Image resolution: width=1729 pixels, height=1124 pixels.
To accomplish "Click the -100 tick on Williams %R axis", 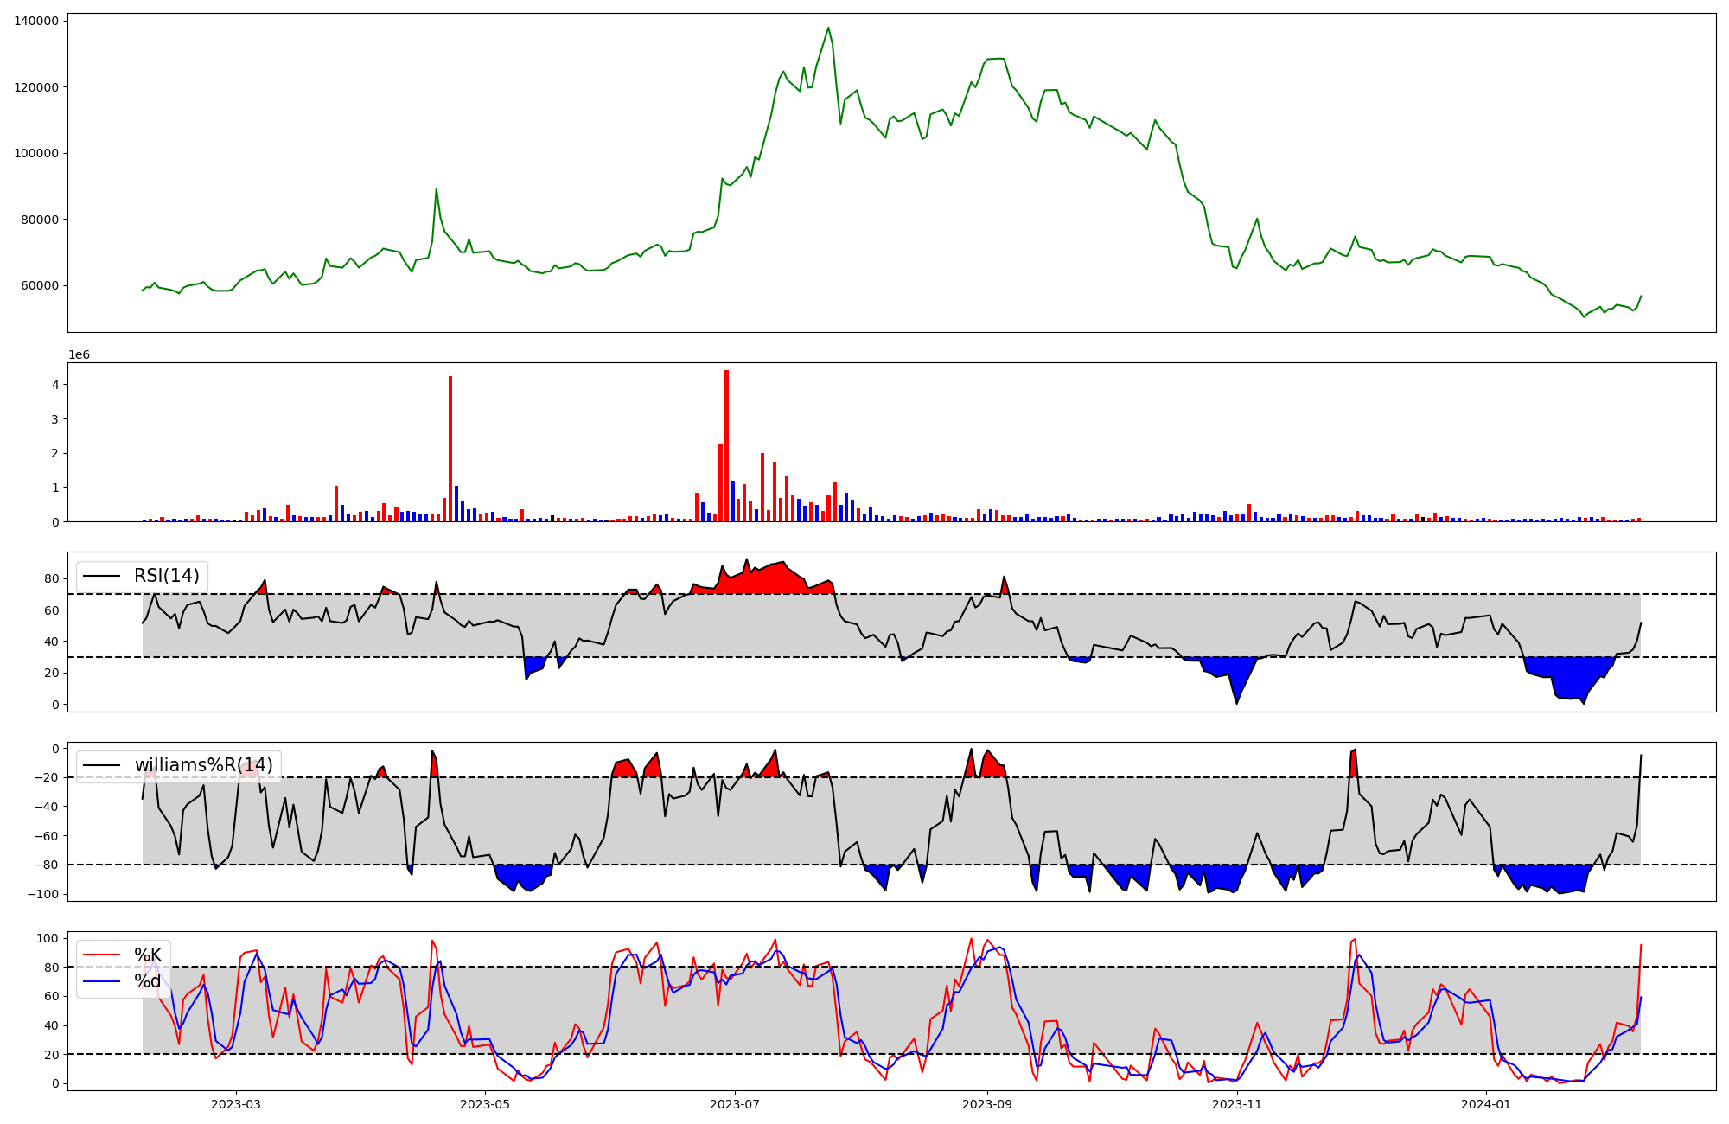I will [42, 894].
